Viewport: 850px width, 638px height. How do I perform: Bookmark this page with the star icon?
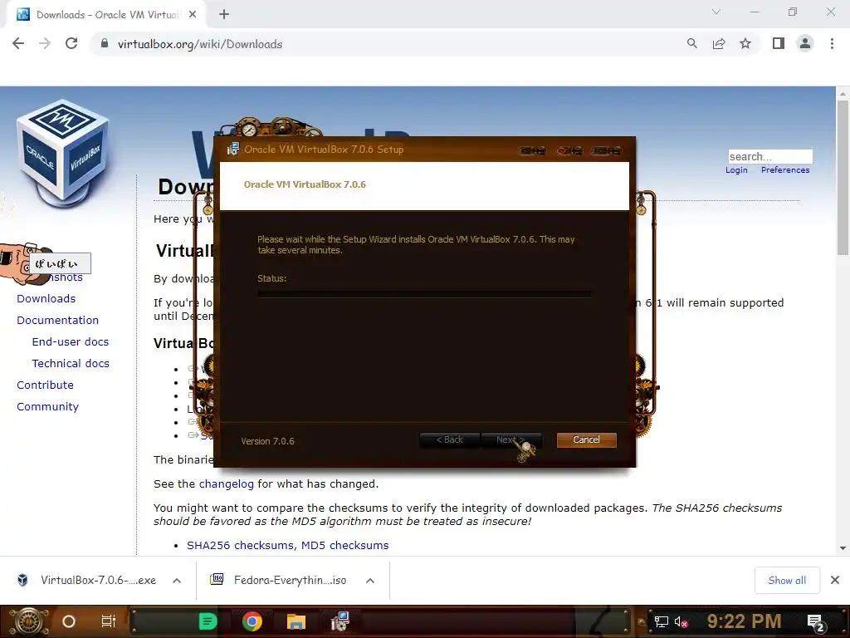(745, 44)
